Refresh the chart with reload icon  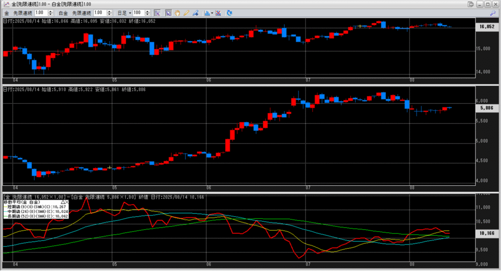coord(230,12)
